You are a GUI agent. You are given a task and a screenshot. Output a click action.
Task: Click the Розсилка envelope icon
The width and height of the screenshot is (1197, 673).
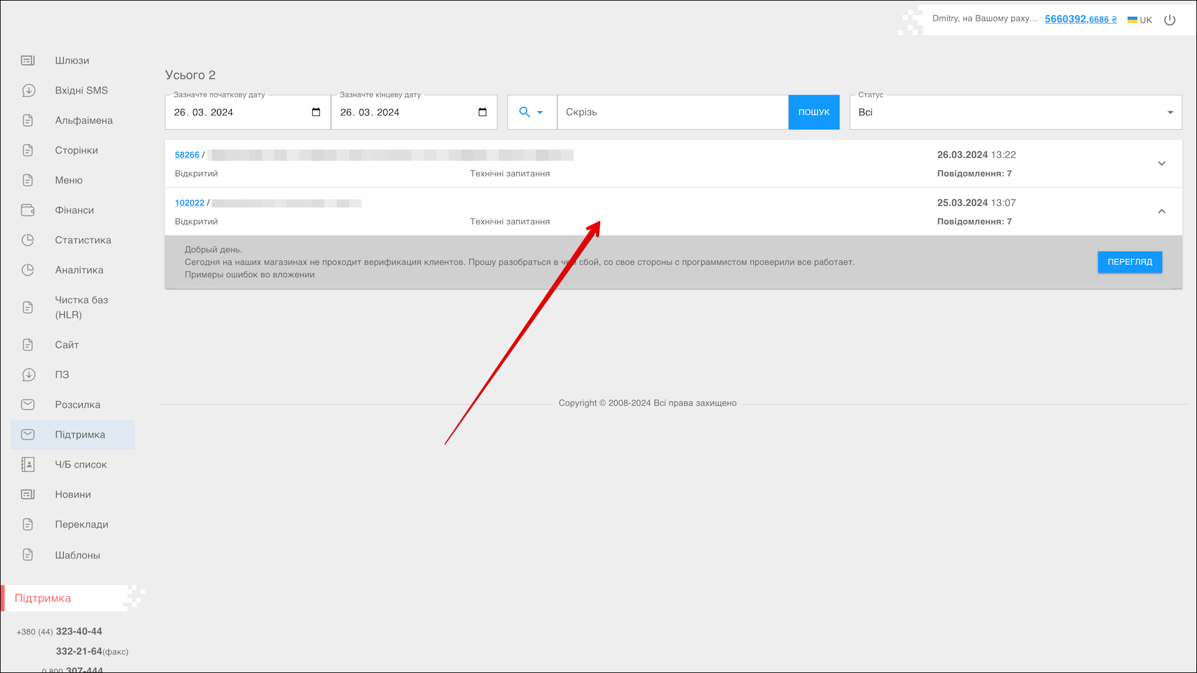click(28, 404)
